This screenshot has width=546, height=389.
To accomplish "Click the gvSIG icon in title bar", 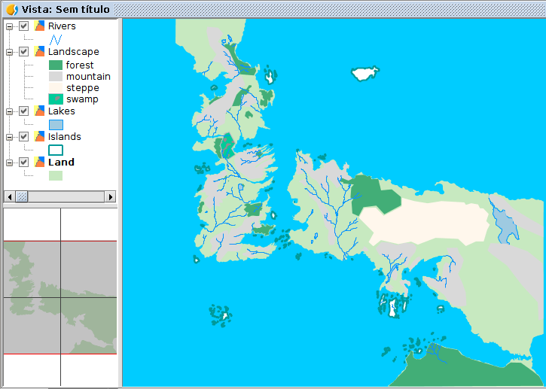I will click(x=11, y=10).
